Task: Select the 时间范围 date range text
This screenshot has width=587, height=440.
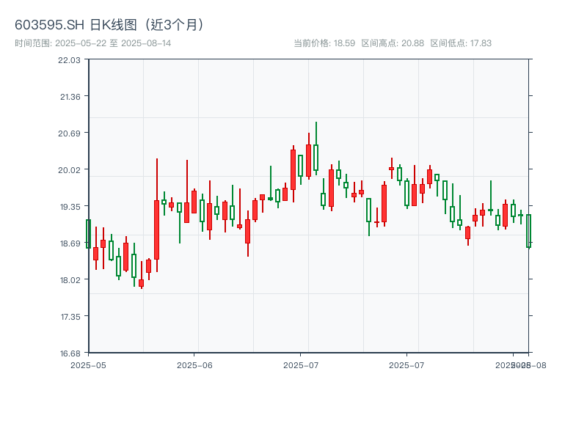Action: 93,43
